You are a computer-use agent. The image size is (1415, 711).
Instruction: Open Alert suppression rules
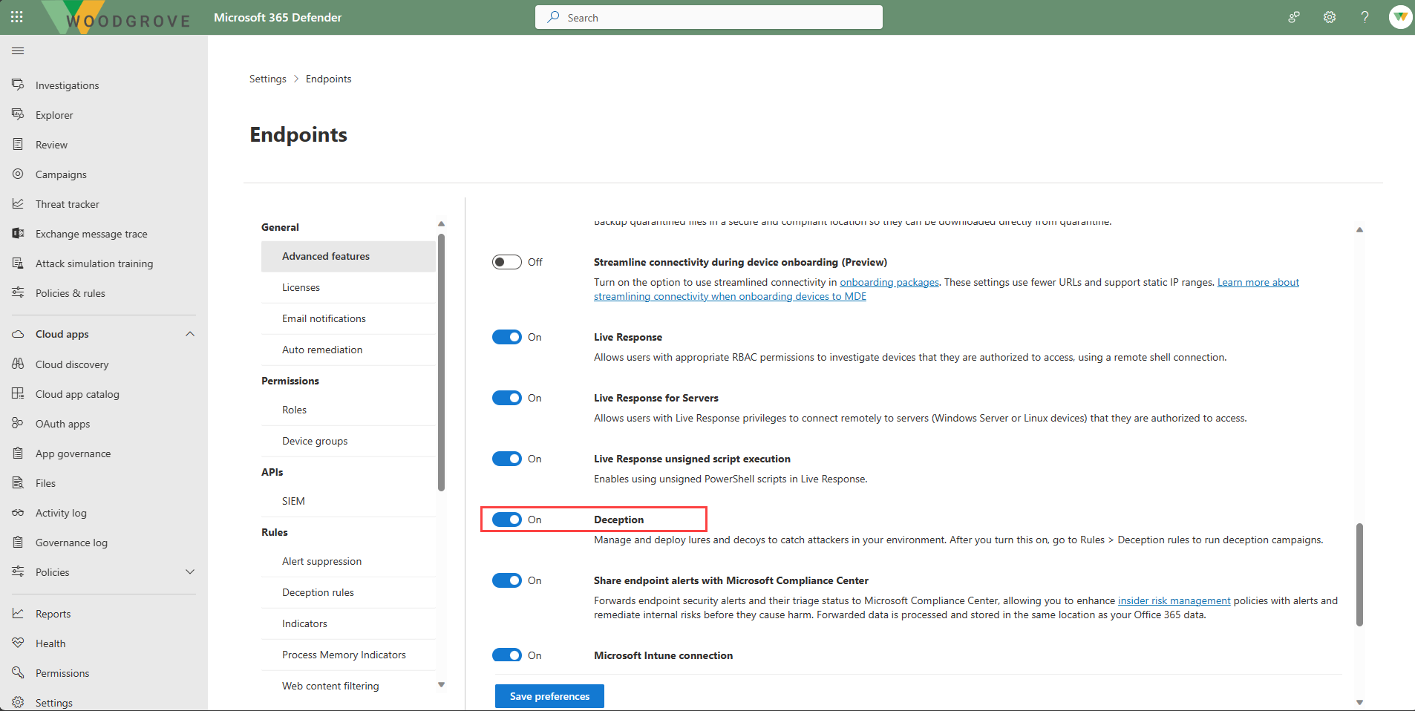click(x=348, y=561)
